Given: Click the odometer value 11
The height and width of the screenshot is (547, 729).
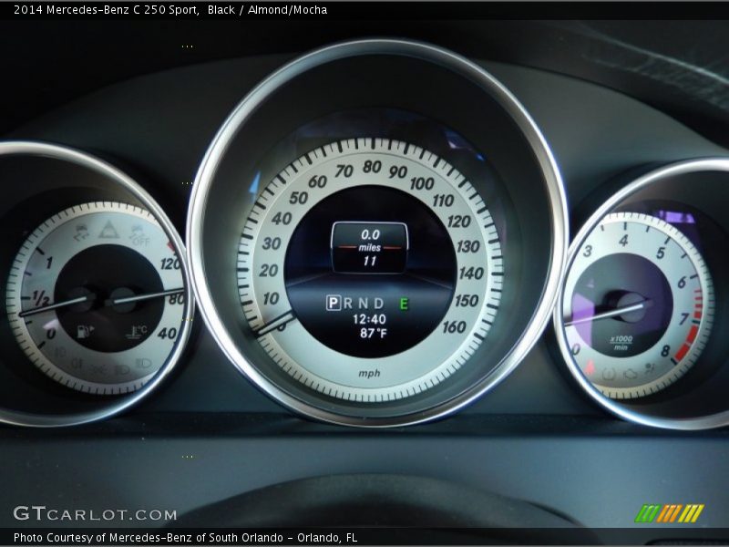Looking at the screenshot, I should [x=370, y=261].
